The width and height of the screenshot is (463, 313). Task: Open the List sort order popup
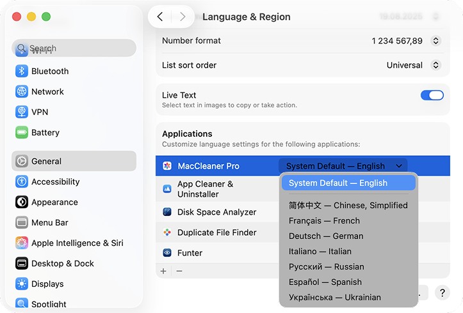pyautogui.click(x=436, y=65)
